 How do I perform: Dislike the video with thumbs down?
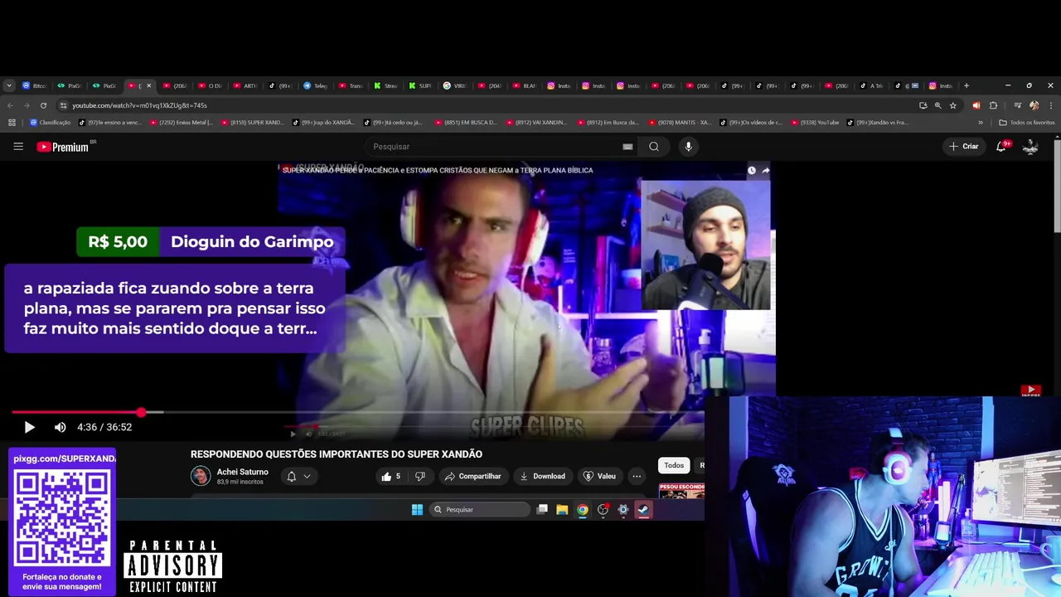[x=419, y=476]
